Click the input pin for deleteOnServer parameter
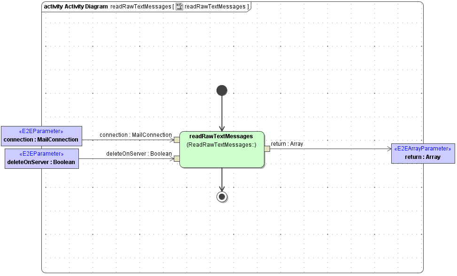 click(176, 158)
